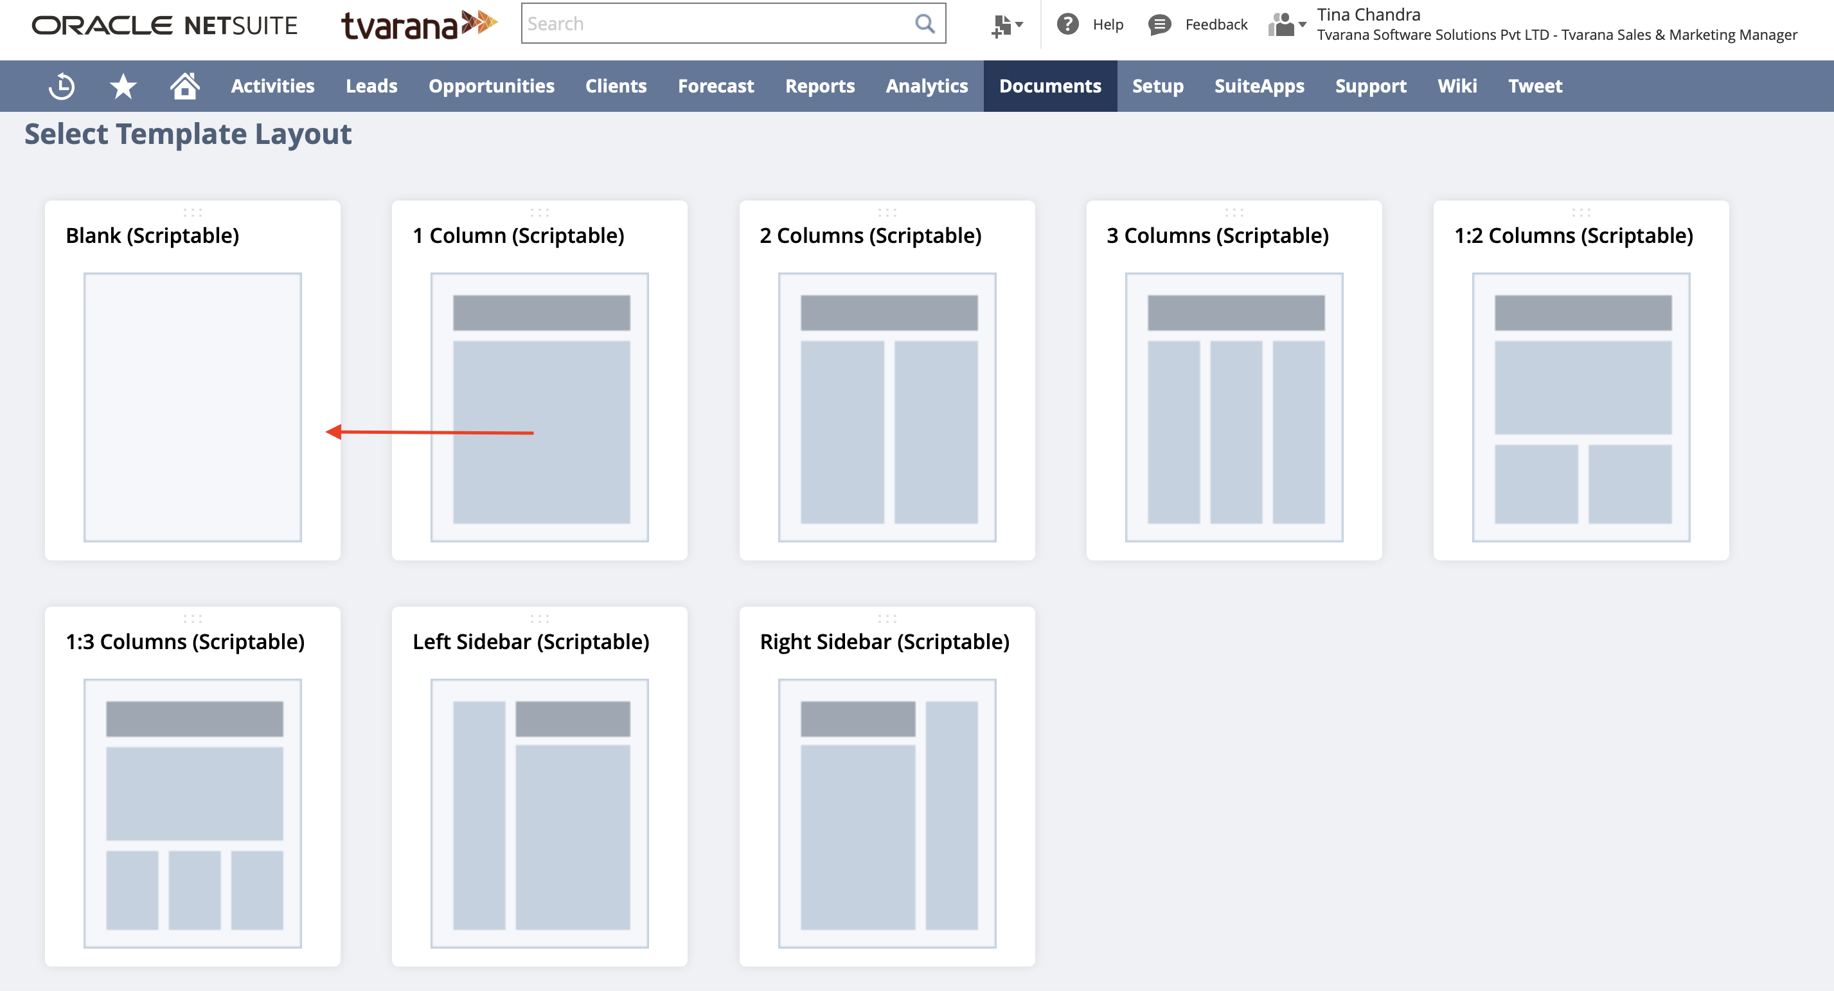
Task: Click the search magnifier icon
Action: coord(924,24)
